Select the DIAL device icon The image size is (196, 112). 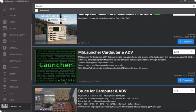coord(5,93)
